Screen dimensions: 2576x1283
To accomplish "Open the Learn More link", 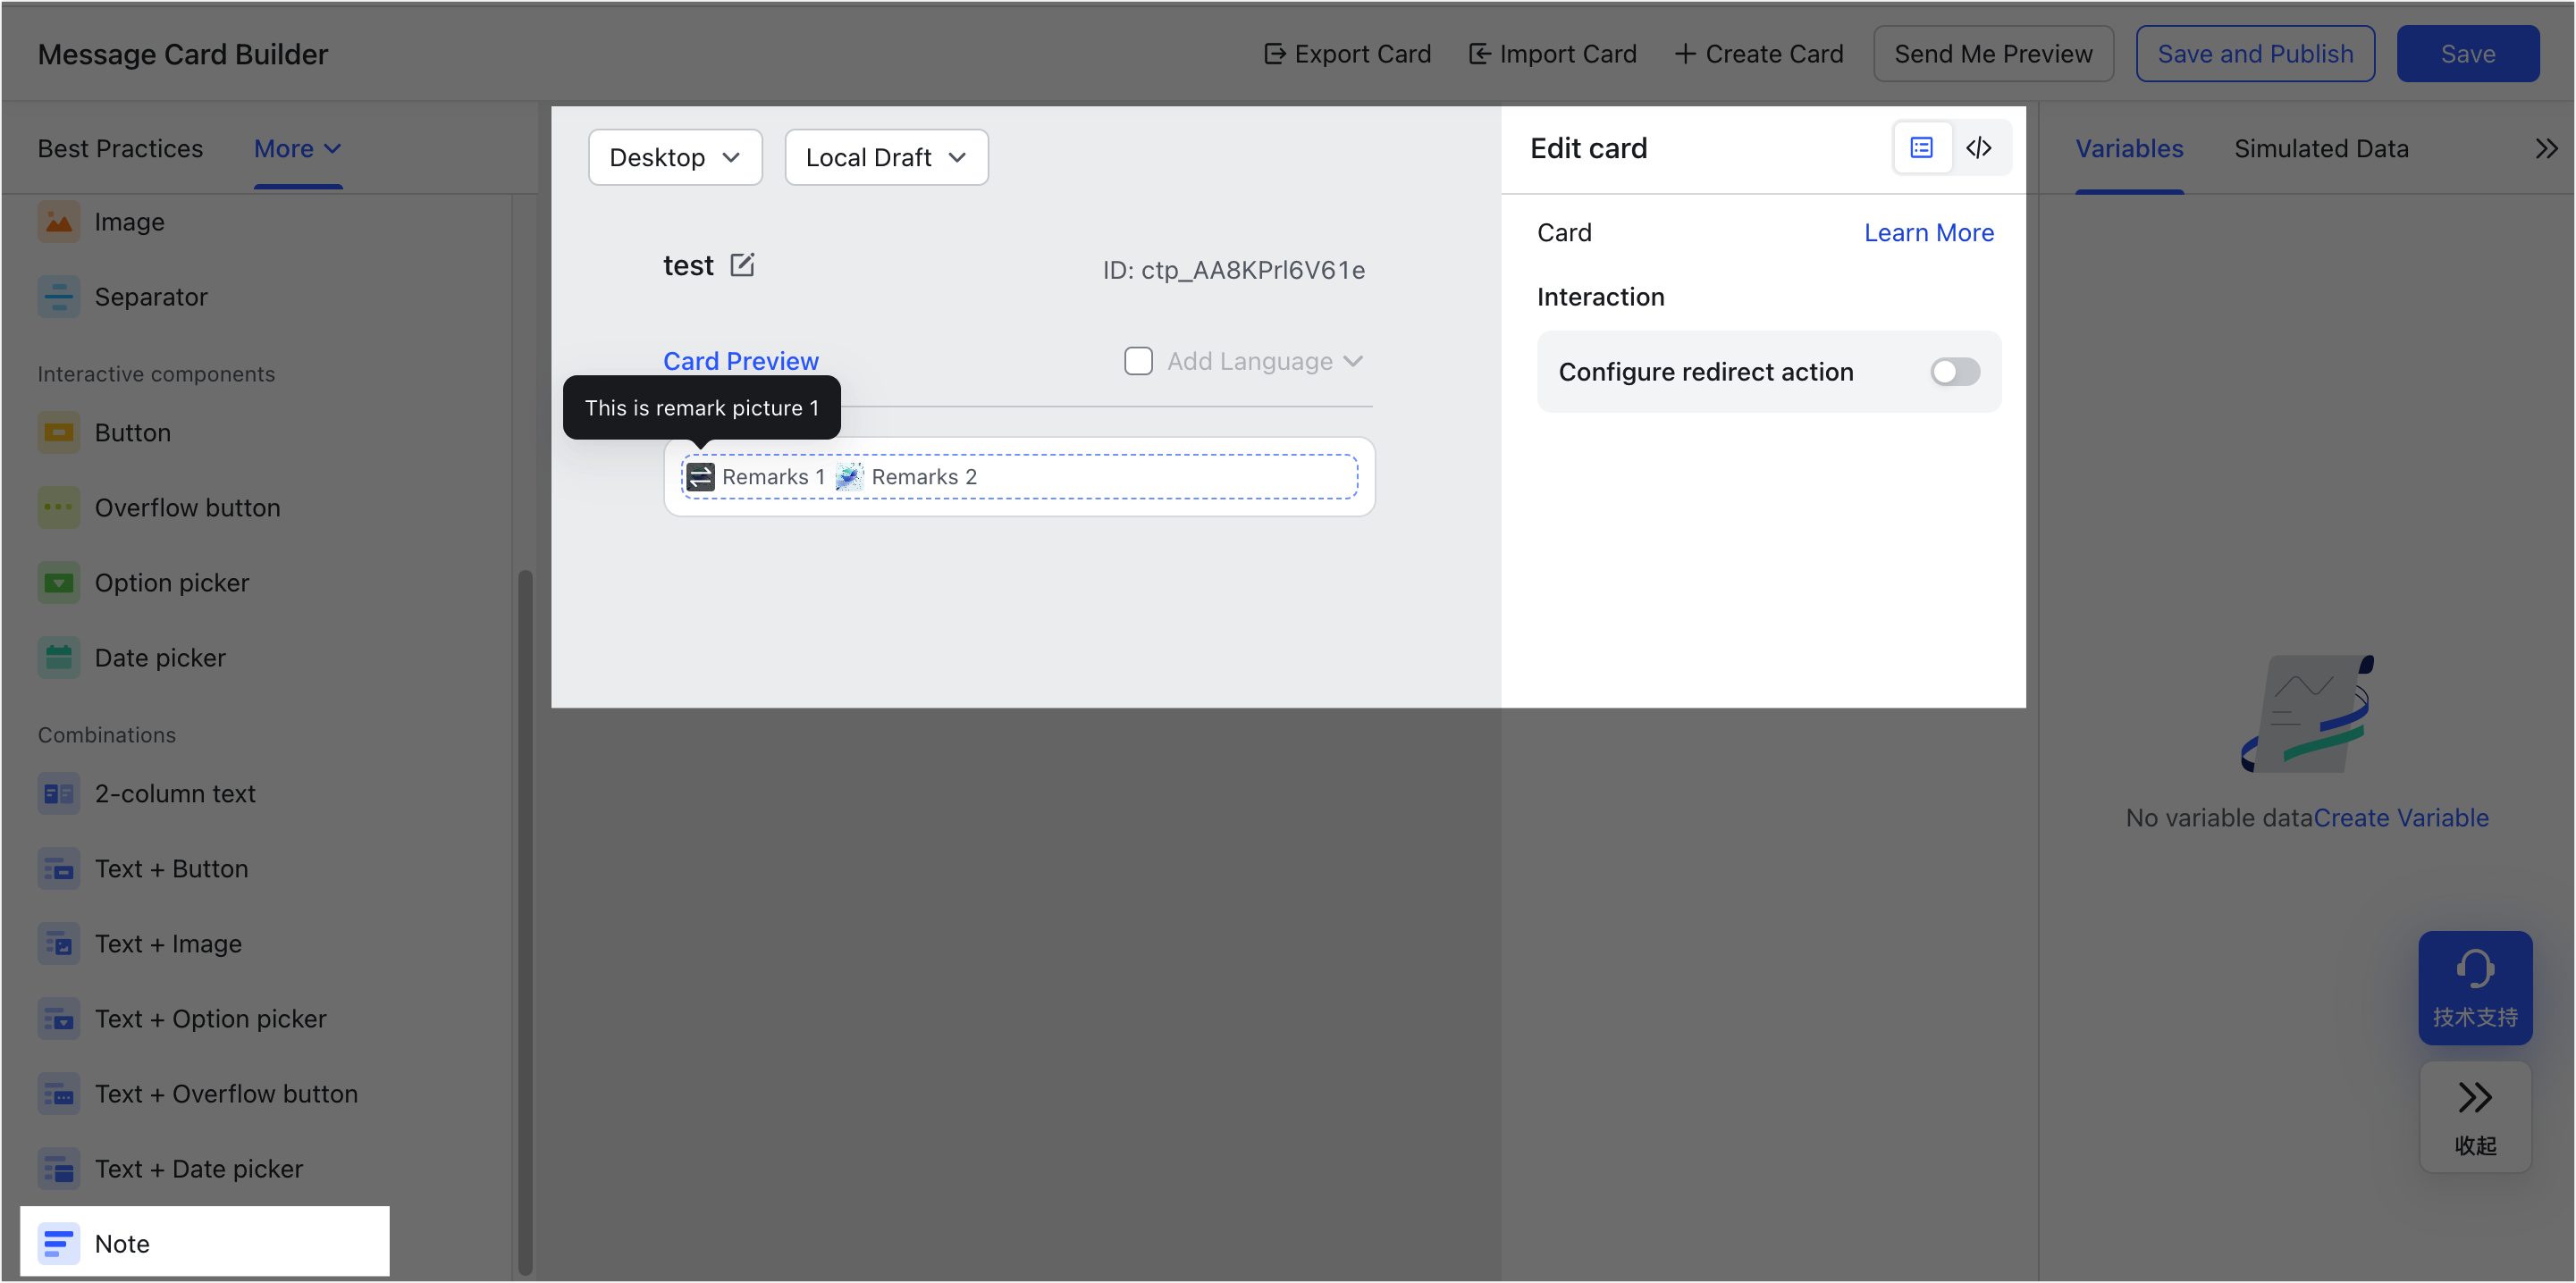I will (x=1928, y=233).
